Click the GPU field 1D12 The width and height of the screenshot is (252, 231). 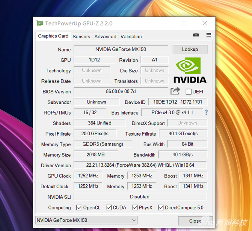[x=94, y=59]
